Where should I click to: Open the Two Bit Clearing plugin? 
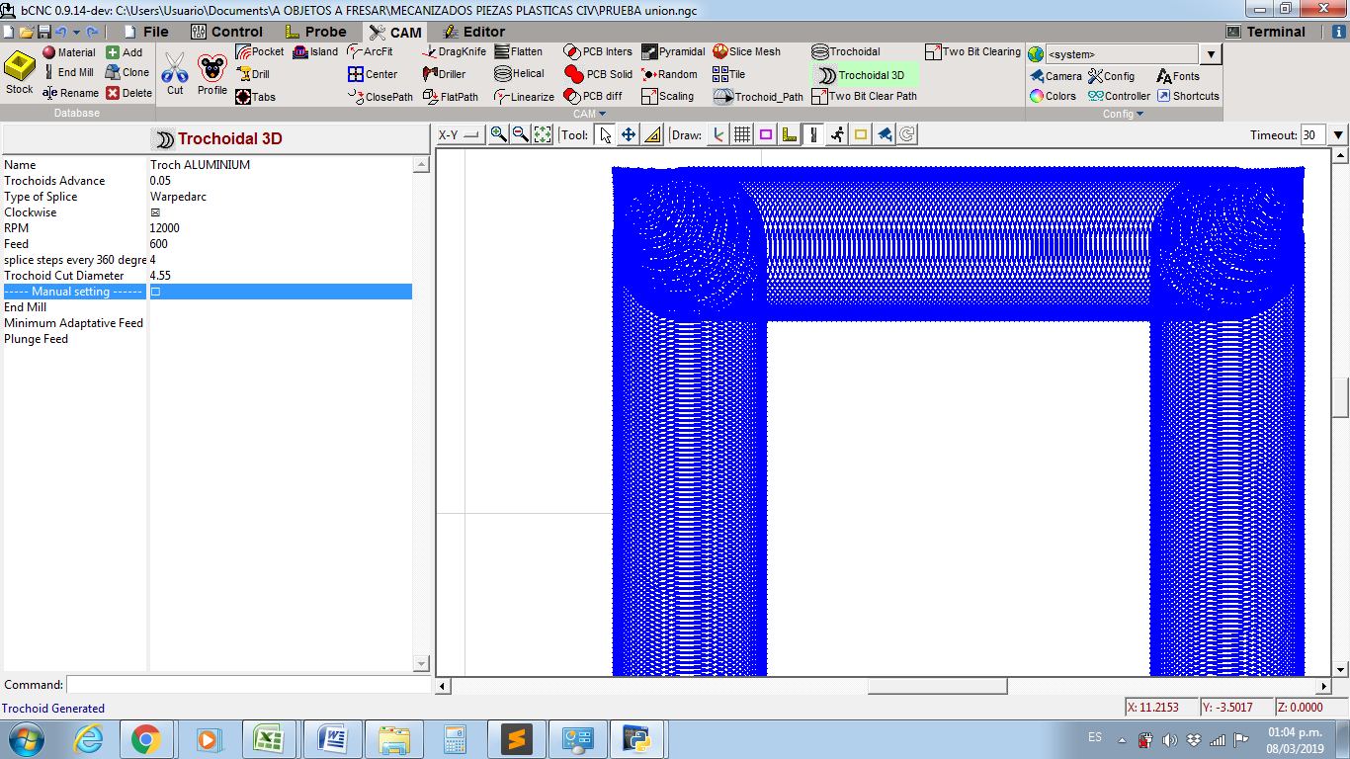pos(973,51)
